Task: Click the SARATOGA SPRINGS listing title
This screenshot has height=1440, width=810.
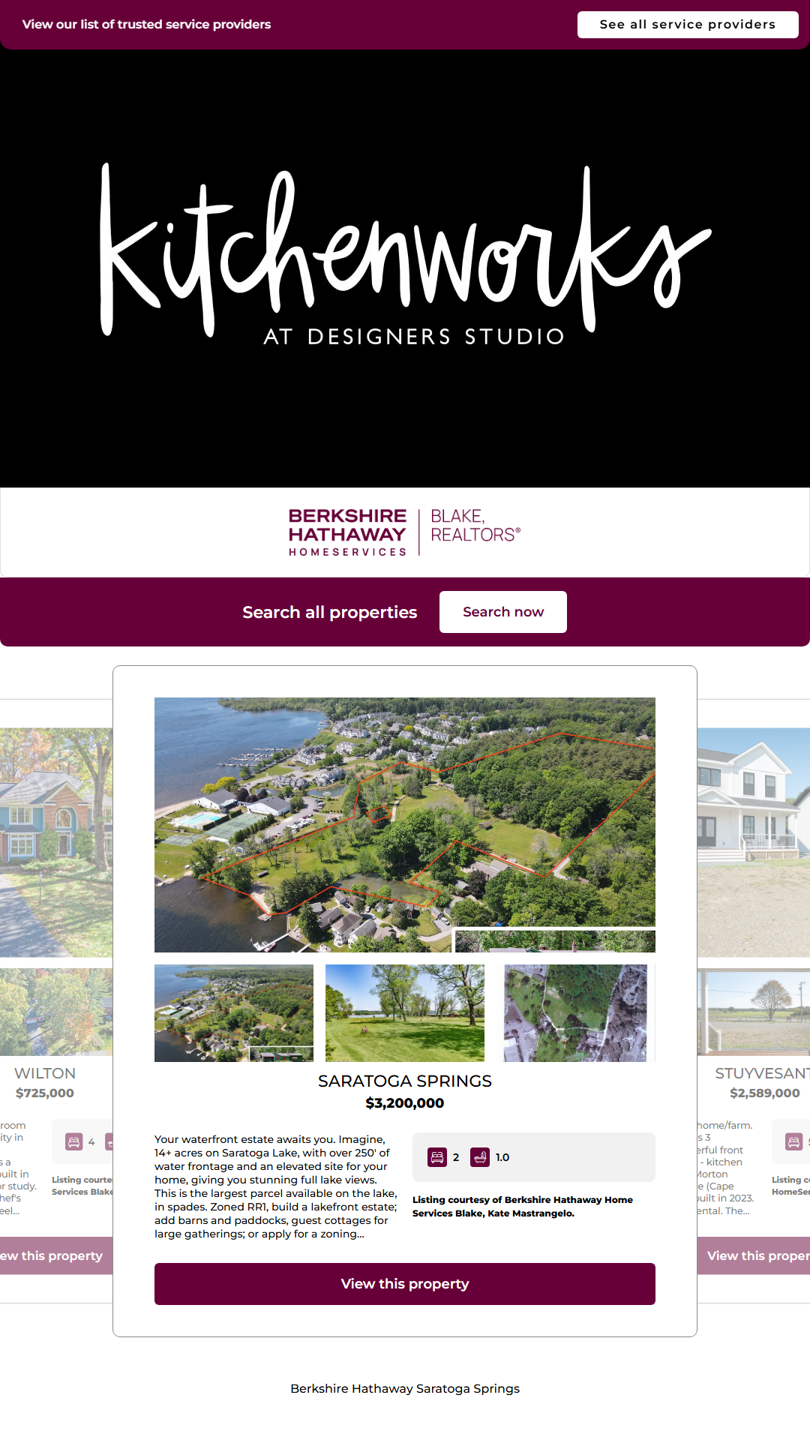Action: pyautogui.click(x=405, y=1081)
